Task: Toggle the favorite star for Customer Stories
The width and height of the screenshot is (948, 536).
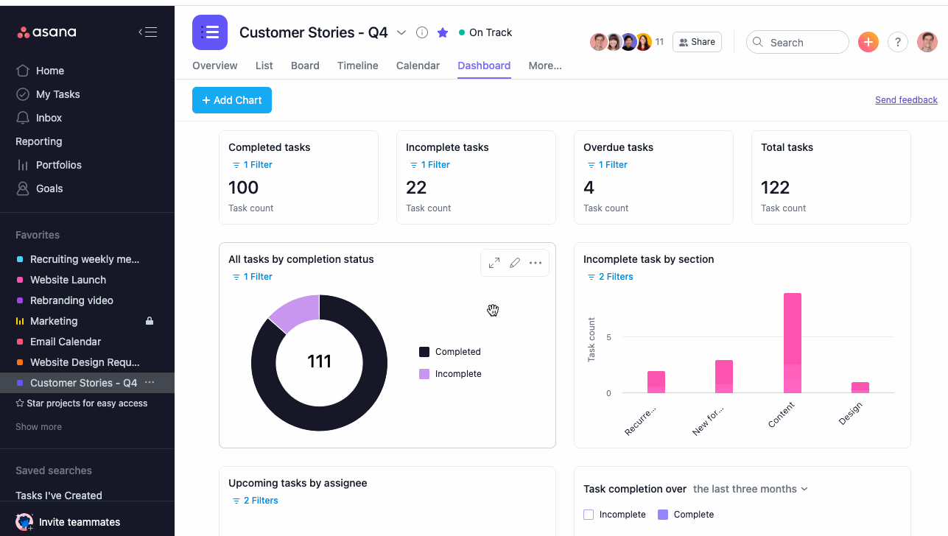Action: 443,32
